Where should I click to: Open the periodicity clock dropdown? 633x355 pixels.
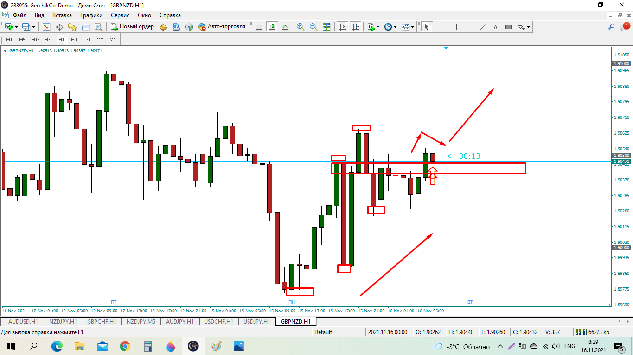(395, 27)
